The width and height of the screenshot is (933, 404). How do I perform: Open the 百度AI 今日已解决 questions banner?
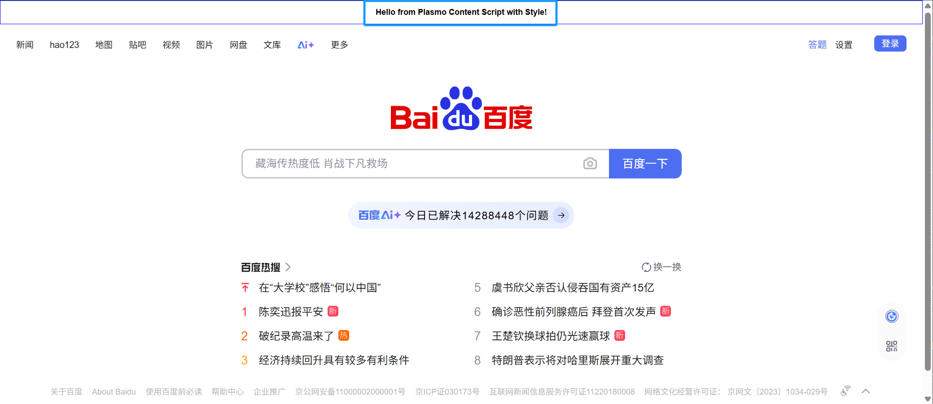pos(461,215)
